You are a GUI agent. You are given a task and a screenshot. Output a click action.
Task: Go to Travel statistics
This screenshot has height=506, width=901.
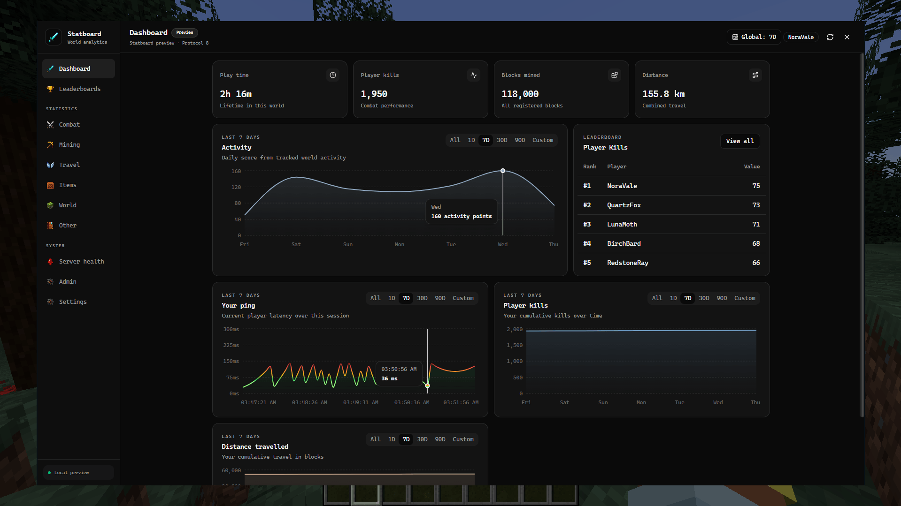tap(78, 165)
